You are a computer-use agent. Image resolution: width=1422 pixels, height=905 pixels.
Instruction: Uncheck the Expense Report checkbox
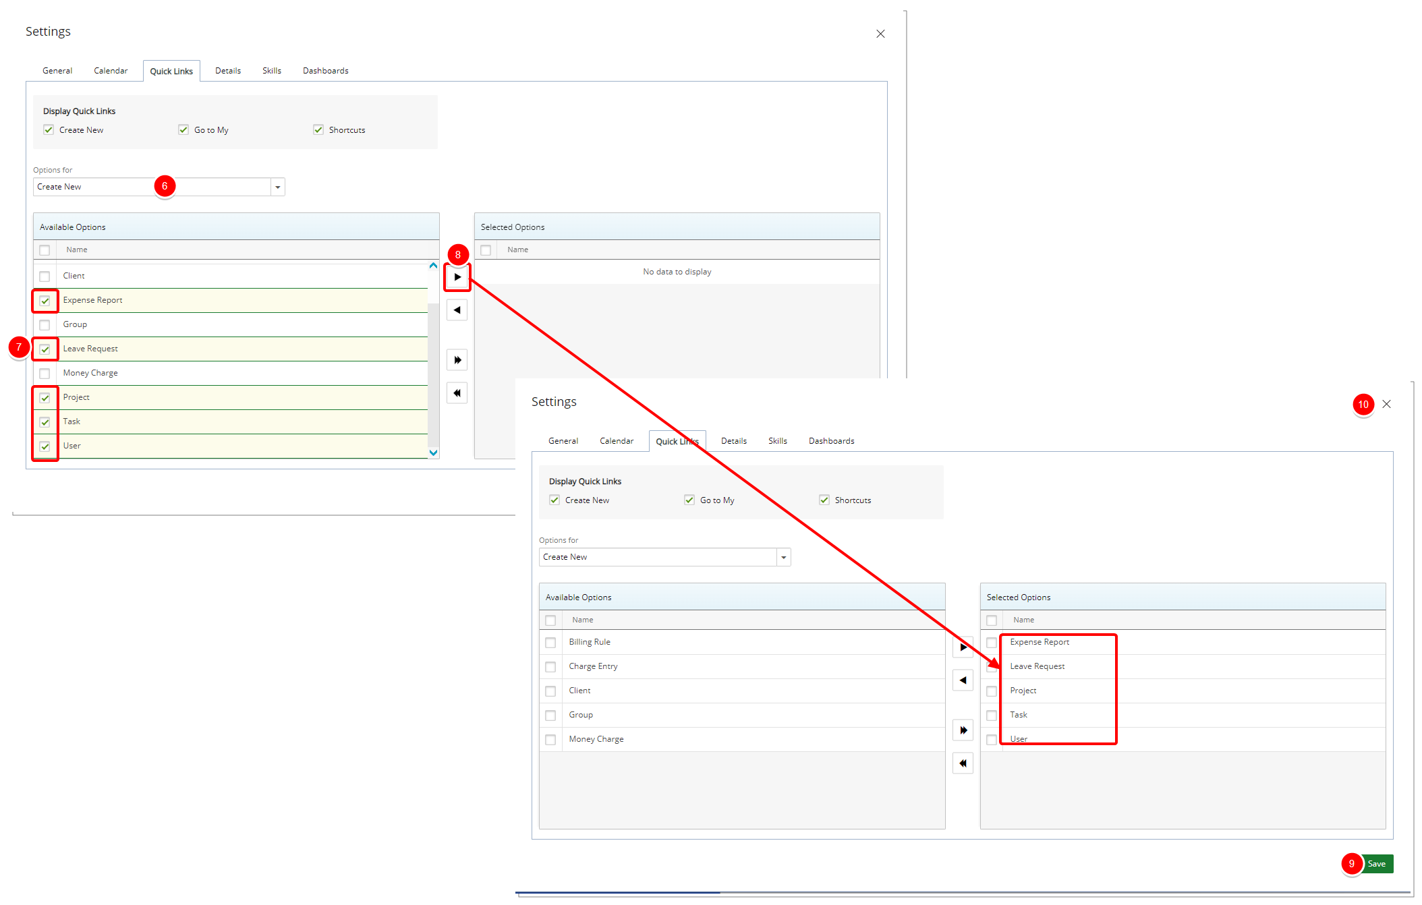tap(45, 301)
